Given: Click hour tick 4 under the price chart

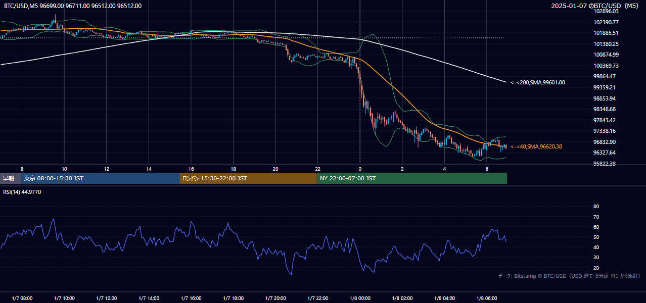Looking at the screenshot, I should coord(444,169).
